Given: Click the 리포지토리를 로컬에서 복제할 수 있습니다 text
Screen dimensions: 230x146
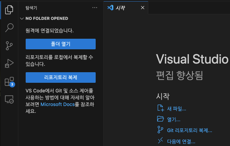Looking at the screenshot, I should (59, 60).
